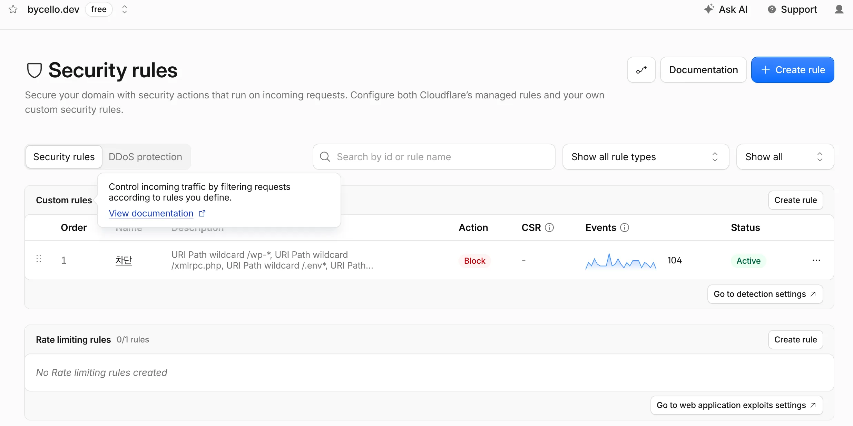
Task: Click the Events info icon
Action: [x=625, y=227]
